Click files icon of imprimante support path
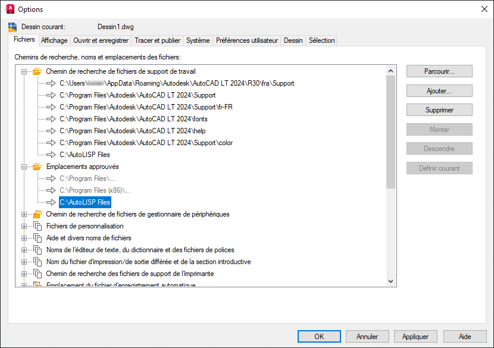Viewport: 494px width, 348px height. (x=37, y=274)
